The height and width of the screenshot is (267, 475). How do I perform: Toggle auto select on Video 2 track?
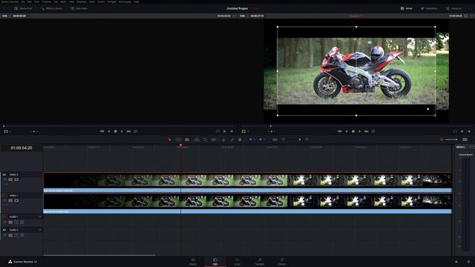(10, 179)
